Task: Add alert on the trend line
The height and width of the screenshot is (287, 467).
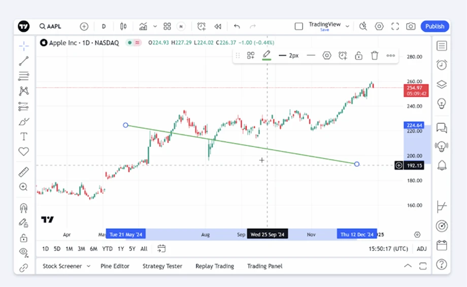Action: [x=343, y=55]
